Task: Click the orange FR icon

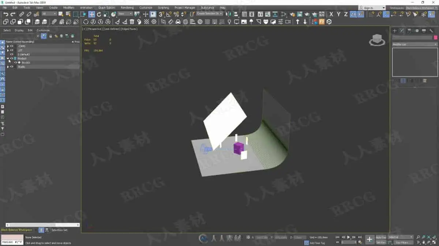Action: 322,22
